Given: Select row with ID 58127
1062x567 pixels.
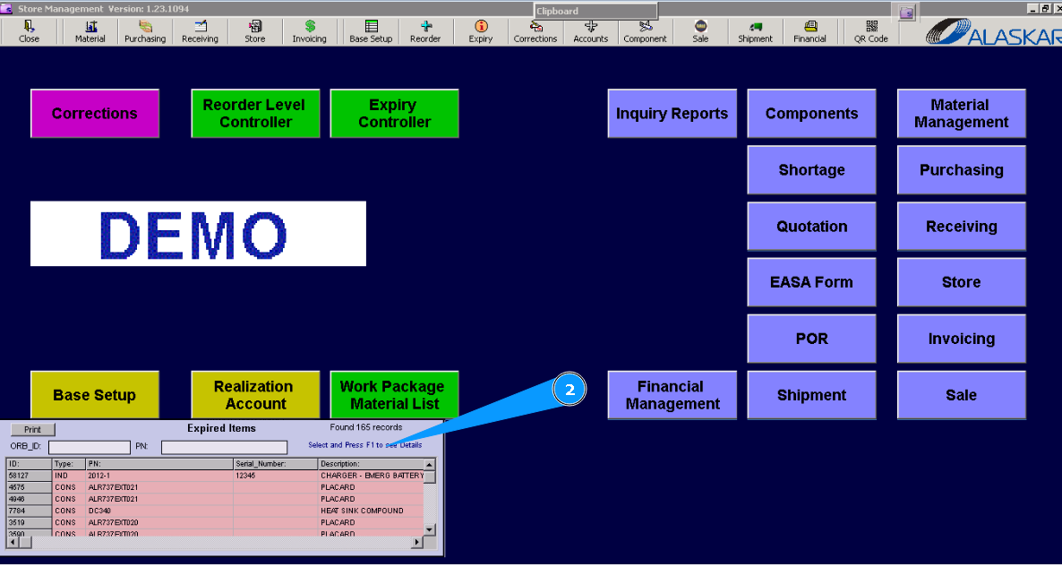Looking at the screenshot, I should tap(216, 476).
